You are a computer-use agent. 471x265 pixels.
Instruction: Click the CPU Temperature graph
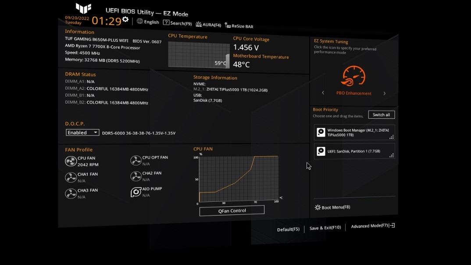coord(199,55)
